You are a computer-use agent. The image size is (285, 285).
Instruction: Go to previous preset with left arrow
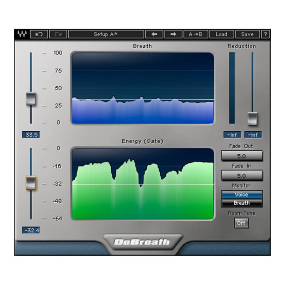[x=154, y=34]
